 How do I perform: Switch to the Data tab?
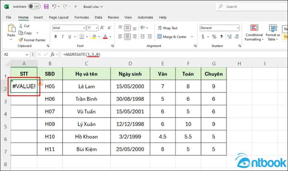98,17
